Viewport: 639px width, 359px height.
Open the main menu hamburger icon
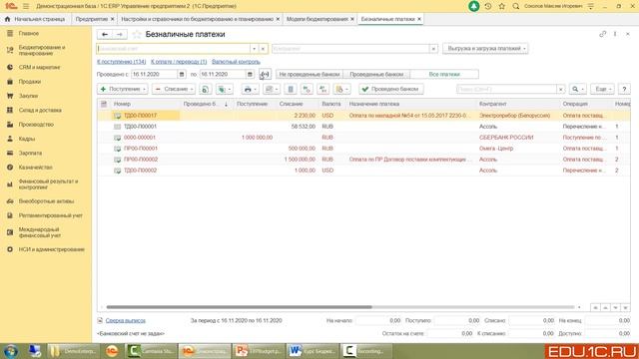[26, 6]
